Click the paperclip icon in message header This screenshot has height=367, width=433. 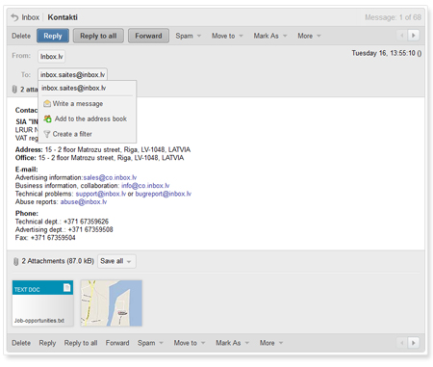14,90
